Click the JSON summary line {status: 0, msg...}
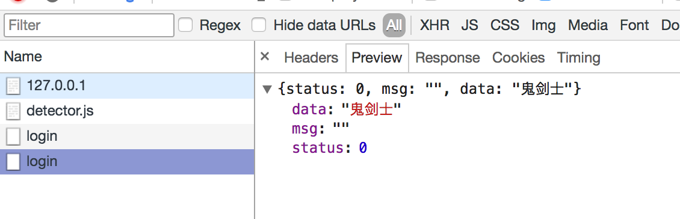The image size is (680, 219). click(429, 89)
